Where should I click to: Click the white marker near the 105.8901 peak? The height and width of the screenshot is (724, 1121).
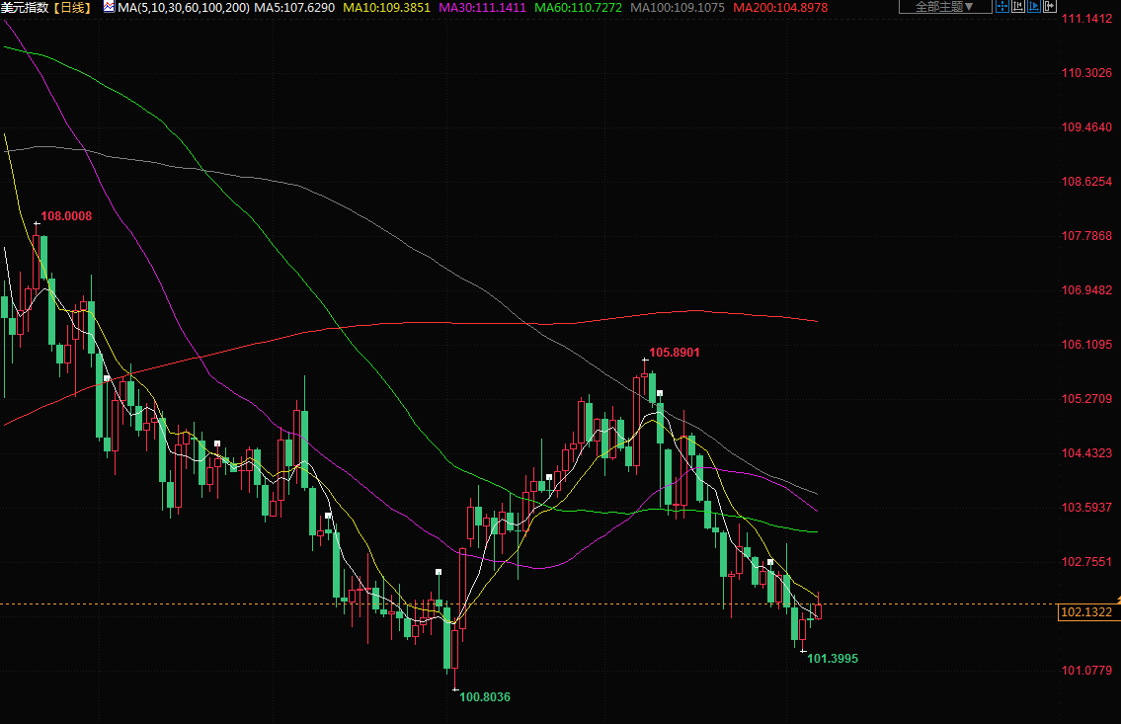point(659,393)
